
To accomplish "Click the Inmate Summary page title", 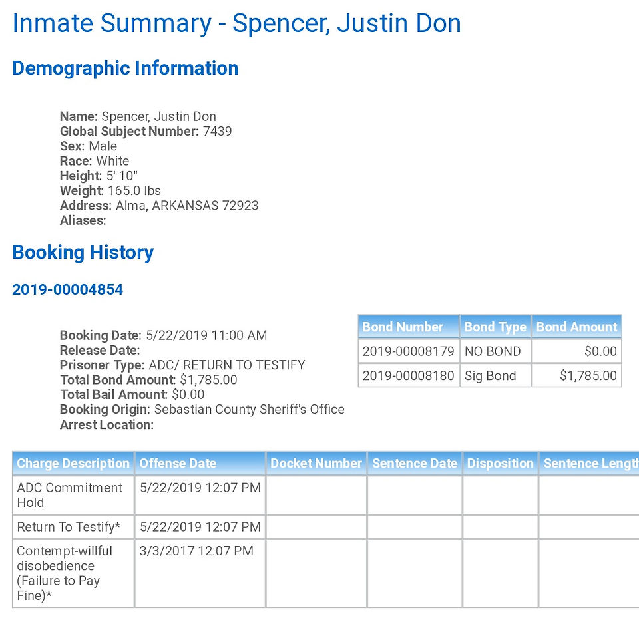I will (x=236, y=23).
